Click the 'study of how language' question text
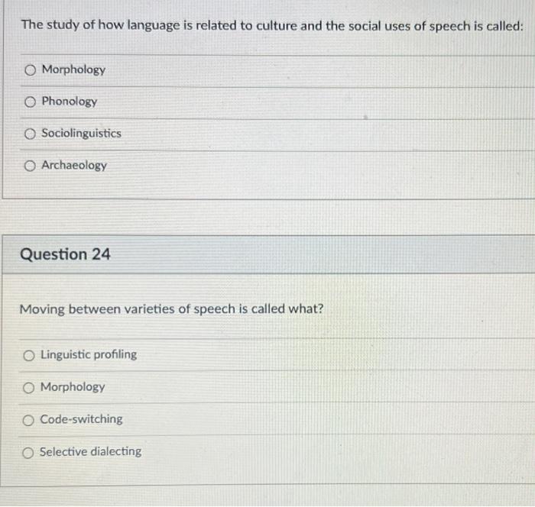The image size is (535, 507). 272,25
